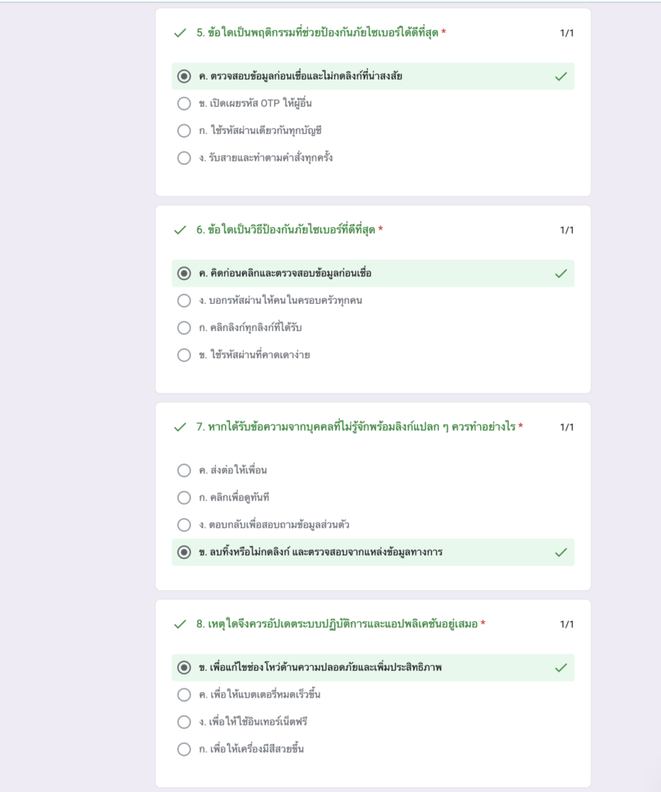Click the checkmark icon next to question 8

(x=180, y=624)
